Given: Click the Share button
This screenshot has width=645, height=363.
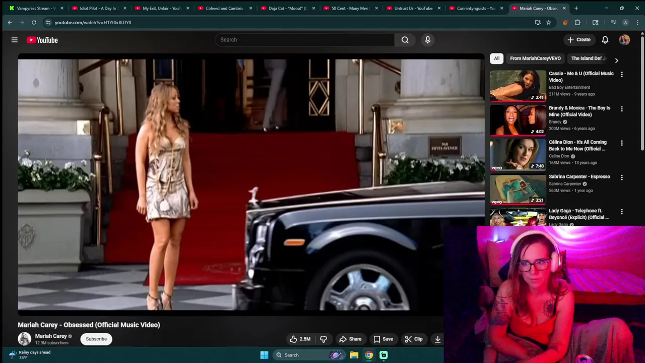Looking at the screenshot, I should point(350,339).
